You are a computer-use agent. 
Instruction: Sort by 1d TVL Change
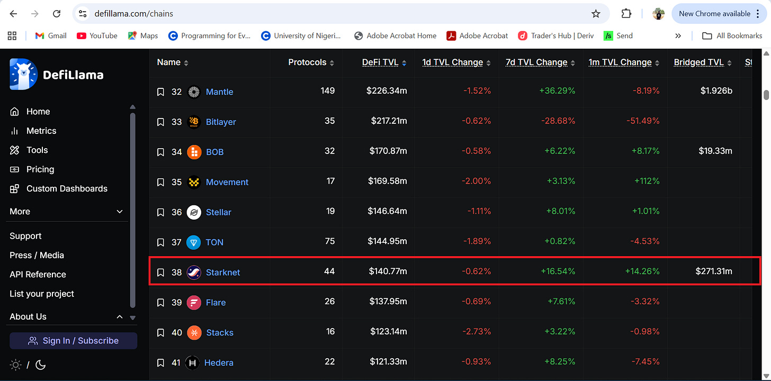(456, 62)
